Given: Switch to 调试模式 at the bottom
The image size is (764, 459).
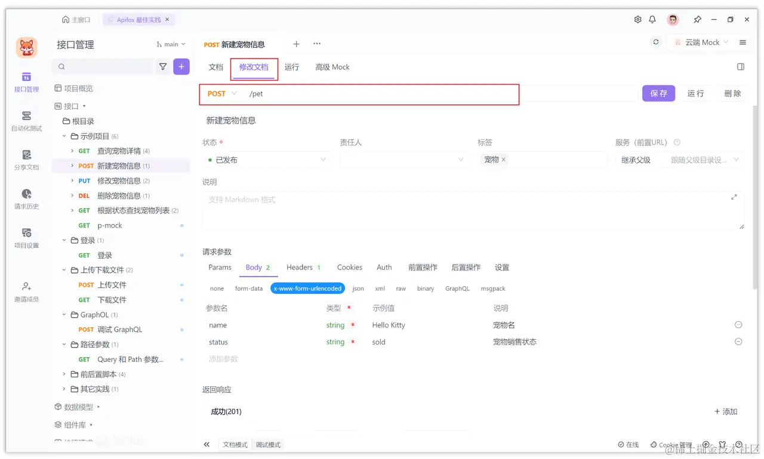Looking at the screenshot, I should click(267, 444).
